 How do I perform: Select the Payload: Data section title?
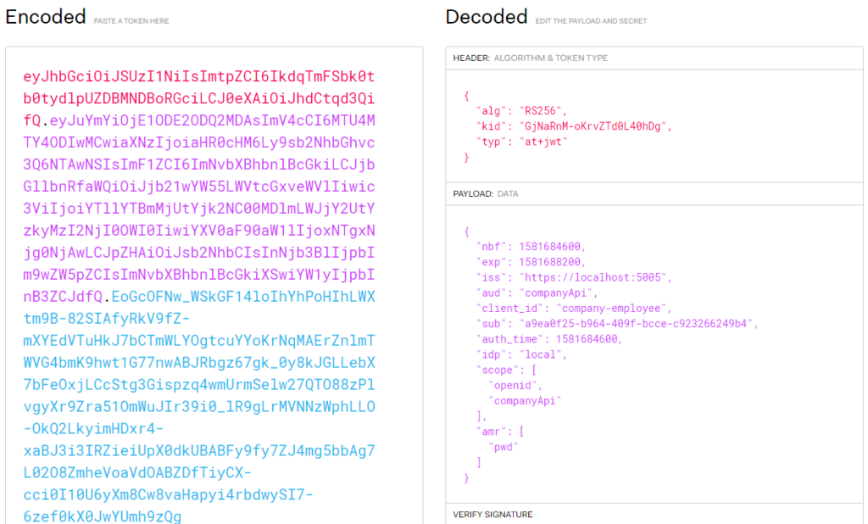(x=486, y=193)
